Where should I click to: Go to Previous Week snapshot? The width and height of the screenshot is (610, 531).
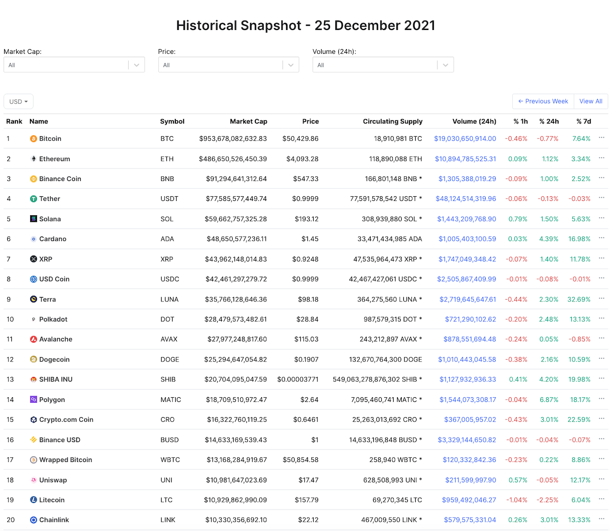pos(543,101)
